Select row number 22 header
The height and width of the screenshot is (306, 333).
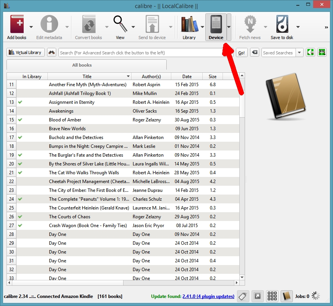(11, 181)
